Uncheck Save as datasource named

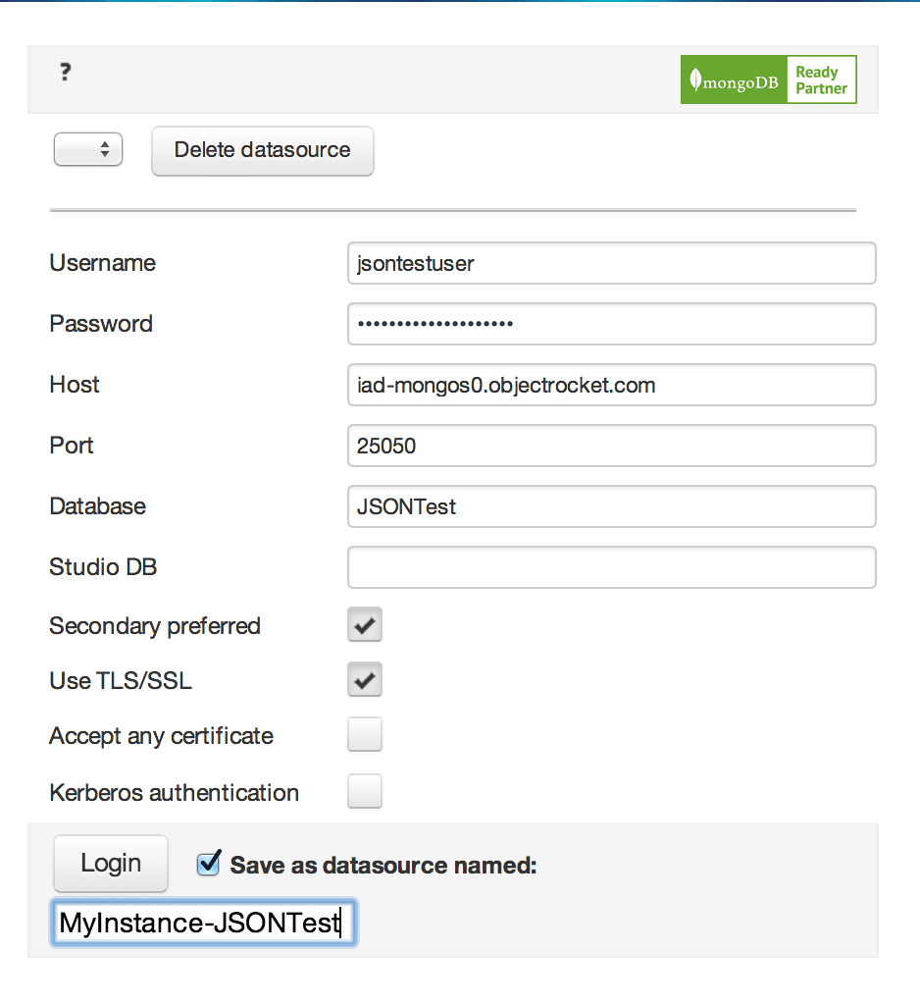[x=208, y=865]
